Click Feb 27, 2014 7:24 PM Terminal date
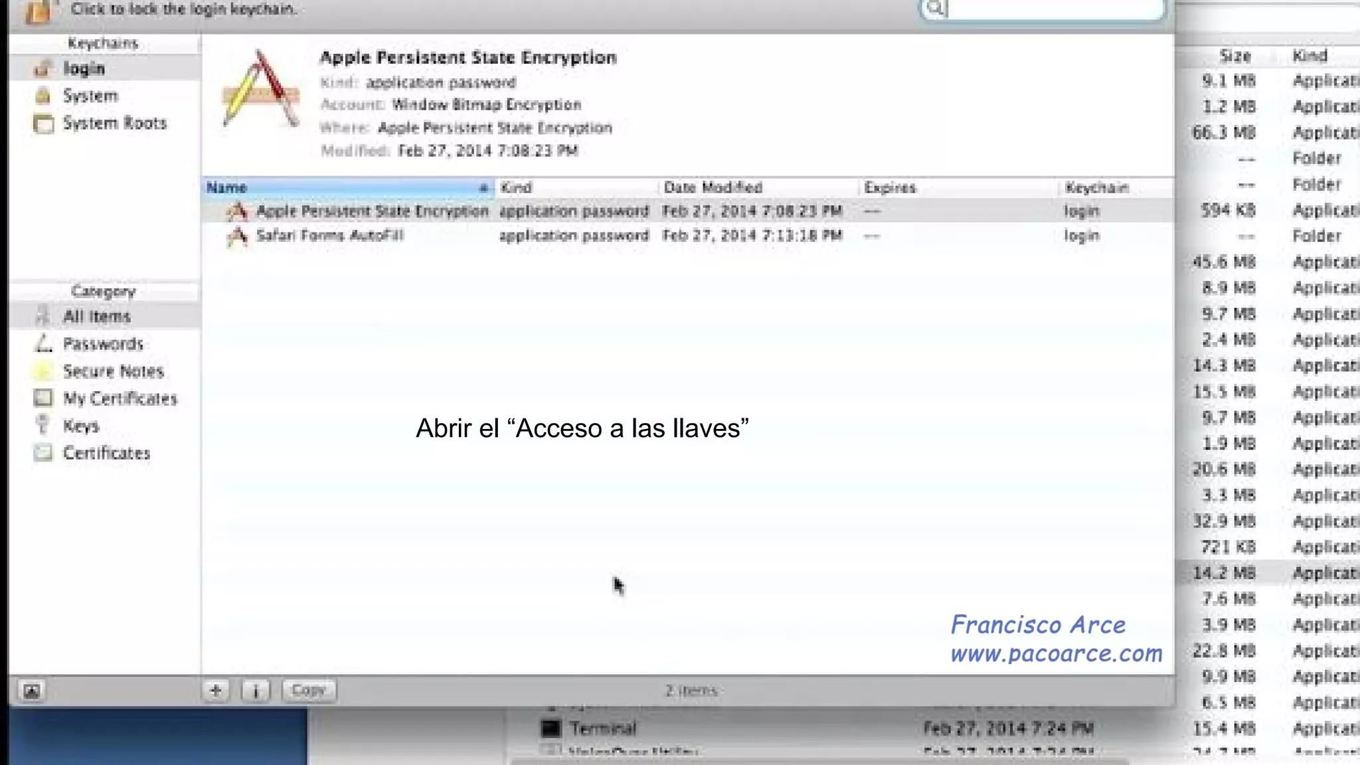Image resolution: width=1360 pixels, height=765 pixels. pyautogui.click(x=1008, y=728)
